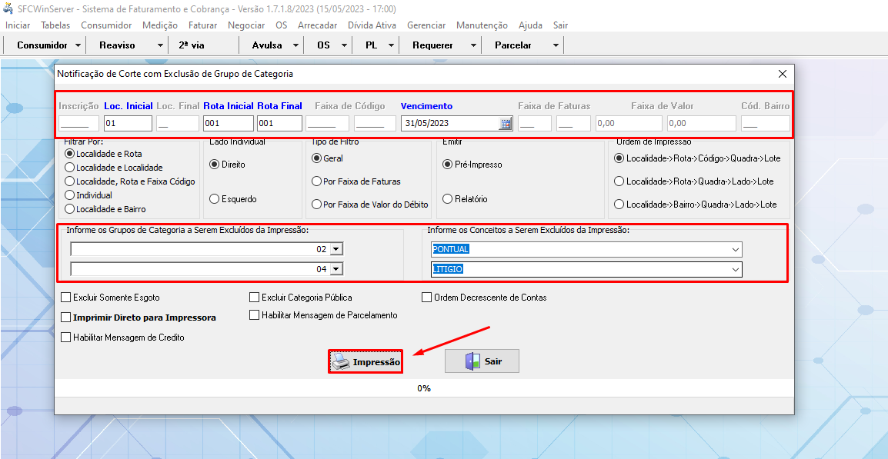Viewport: 888px width, 459px height.
Task: Open the PONTUAL concept dropdown
Action: [x=736, y=249]
